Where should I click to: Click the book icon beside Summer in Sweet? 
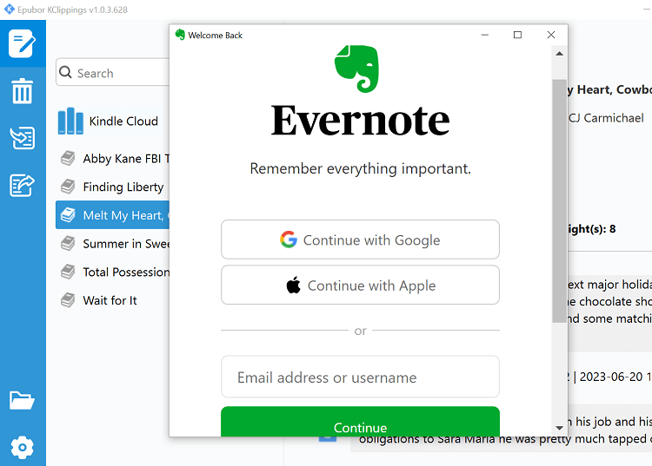tap(68, 243)
